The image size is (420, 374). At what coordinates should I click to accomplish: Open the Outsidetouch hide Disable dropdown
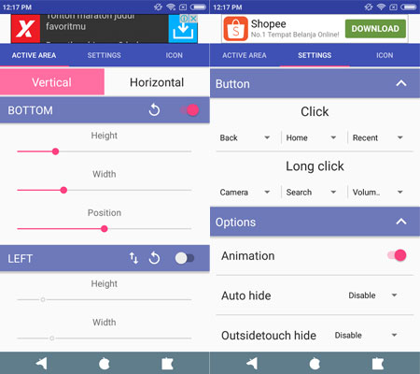pyautogui.click(x=366, y=335)
